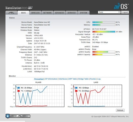Viewport: 133px width, 122px height.
Task: Click the AP MAC address value
Action: coord(99,29)
